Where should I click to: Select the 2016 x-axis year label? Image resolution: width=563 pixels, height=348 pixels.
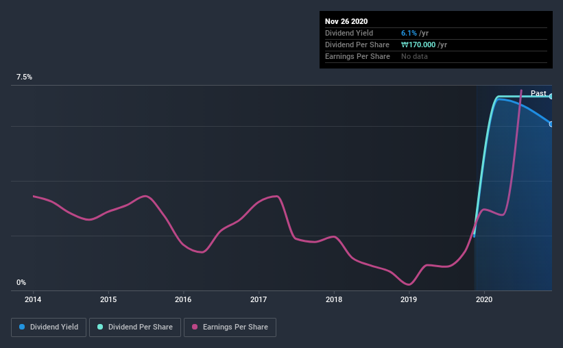click(x=183, y=299)
